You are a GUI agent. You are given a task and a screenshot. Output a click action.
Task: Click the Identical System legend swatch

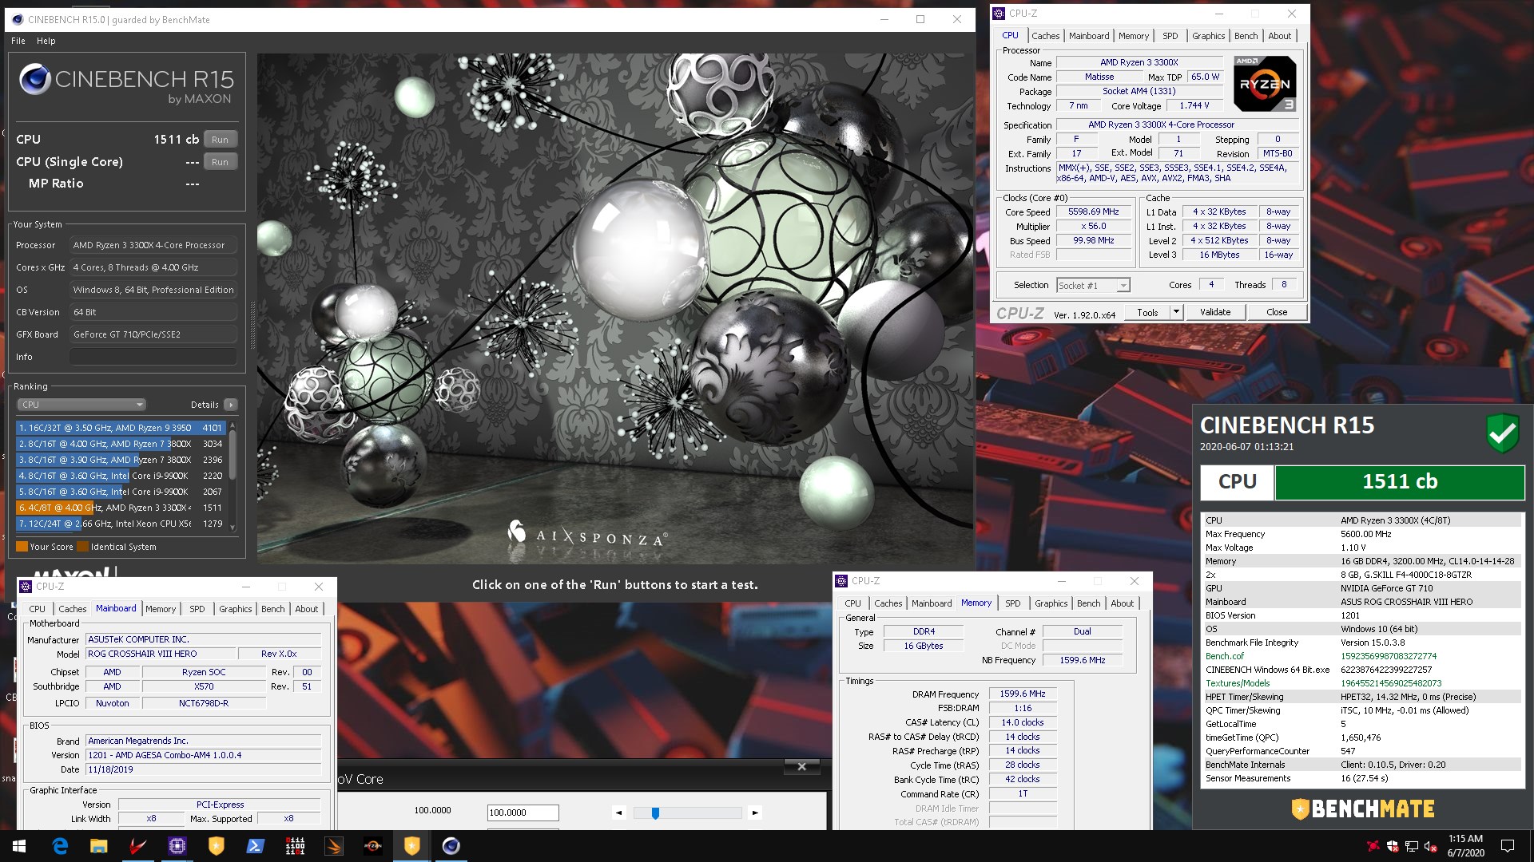[82, 547]
